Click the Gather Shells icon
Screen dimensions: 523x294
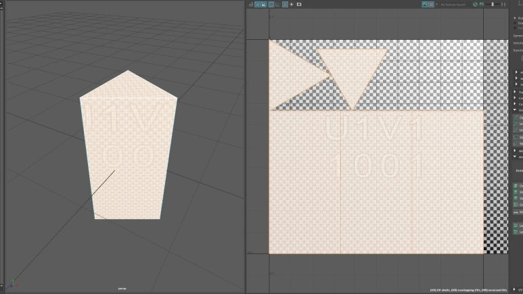[x=516, y=204]
